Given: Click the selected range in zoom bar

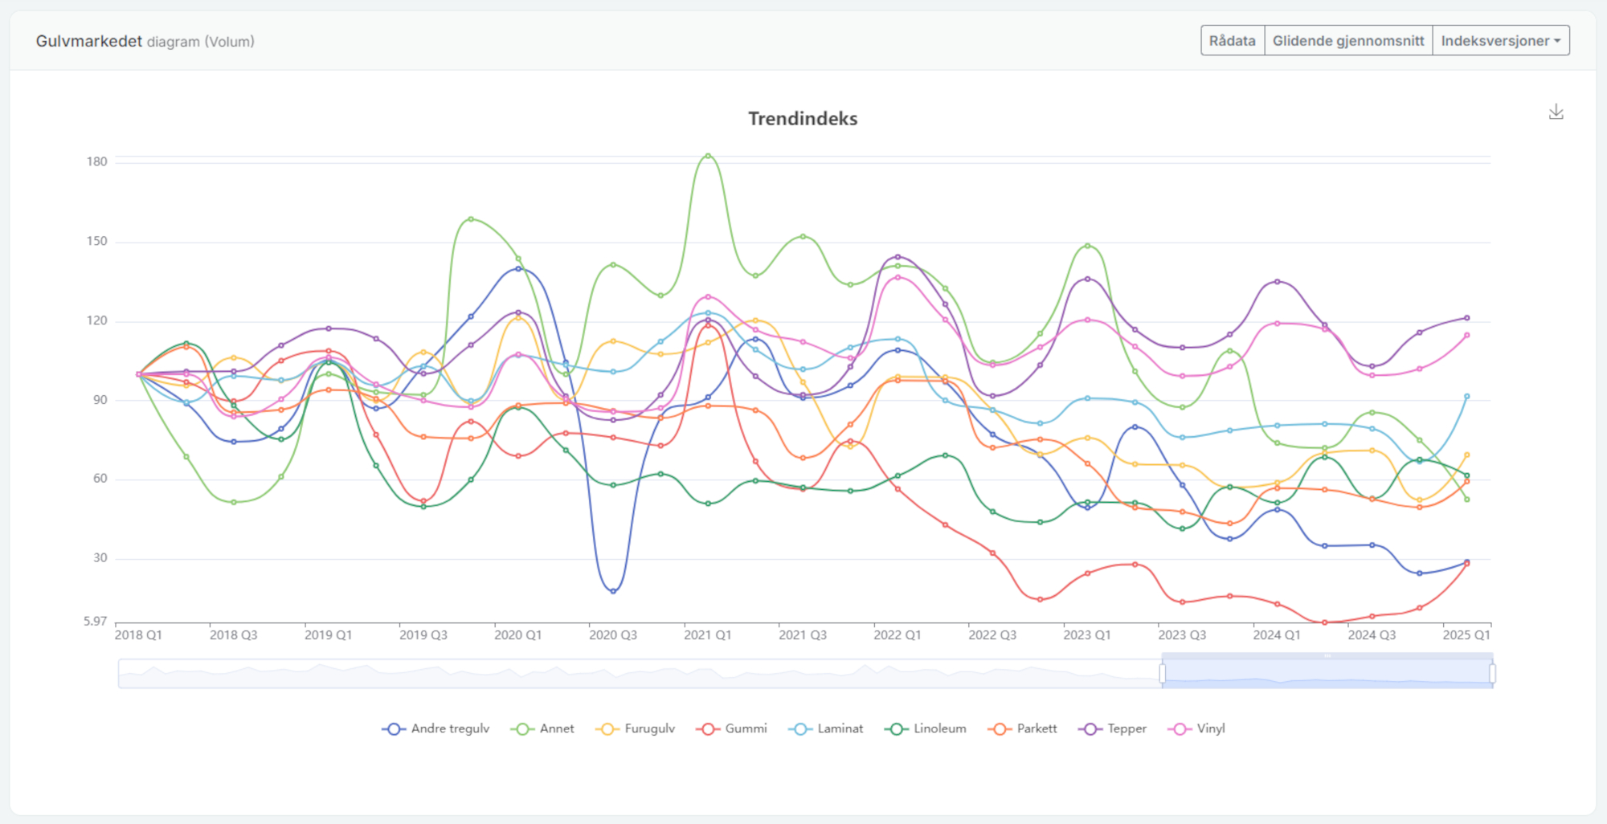Looking at the screenshot, I should [x=1326, y=674].
